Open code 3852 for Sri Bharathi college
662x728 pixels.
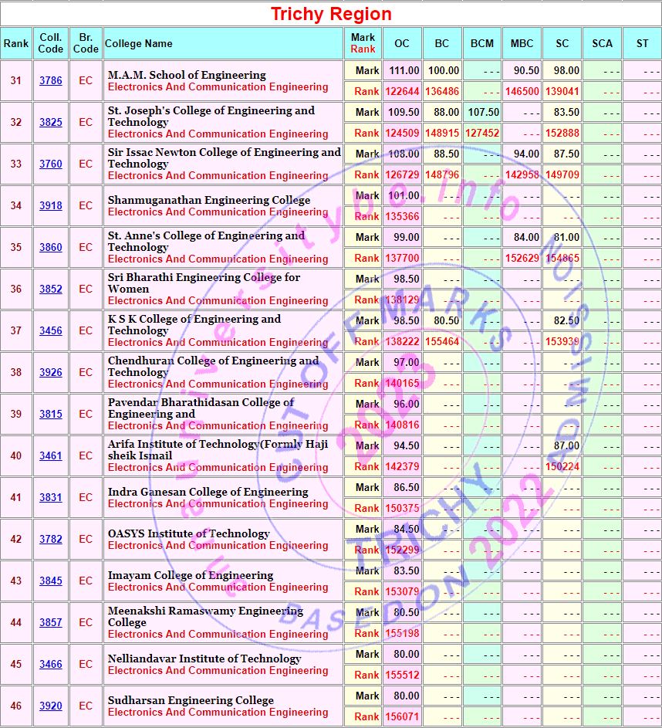pyautogui.click(x=51, y=290)
